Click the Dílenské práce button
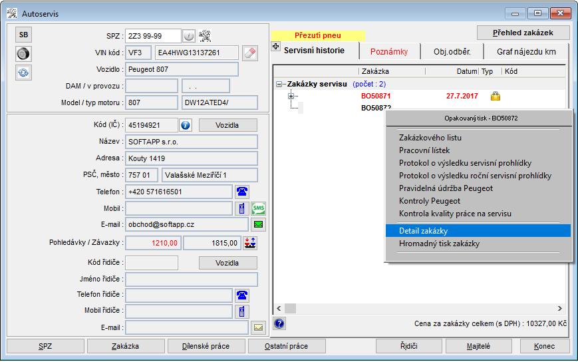The height and width of the screenshot is (362, 578). (206, 346)
